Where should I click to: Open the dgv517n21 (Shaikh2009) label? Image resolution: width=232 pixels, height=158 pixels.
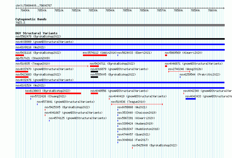(x=33, y=58)
